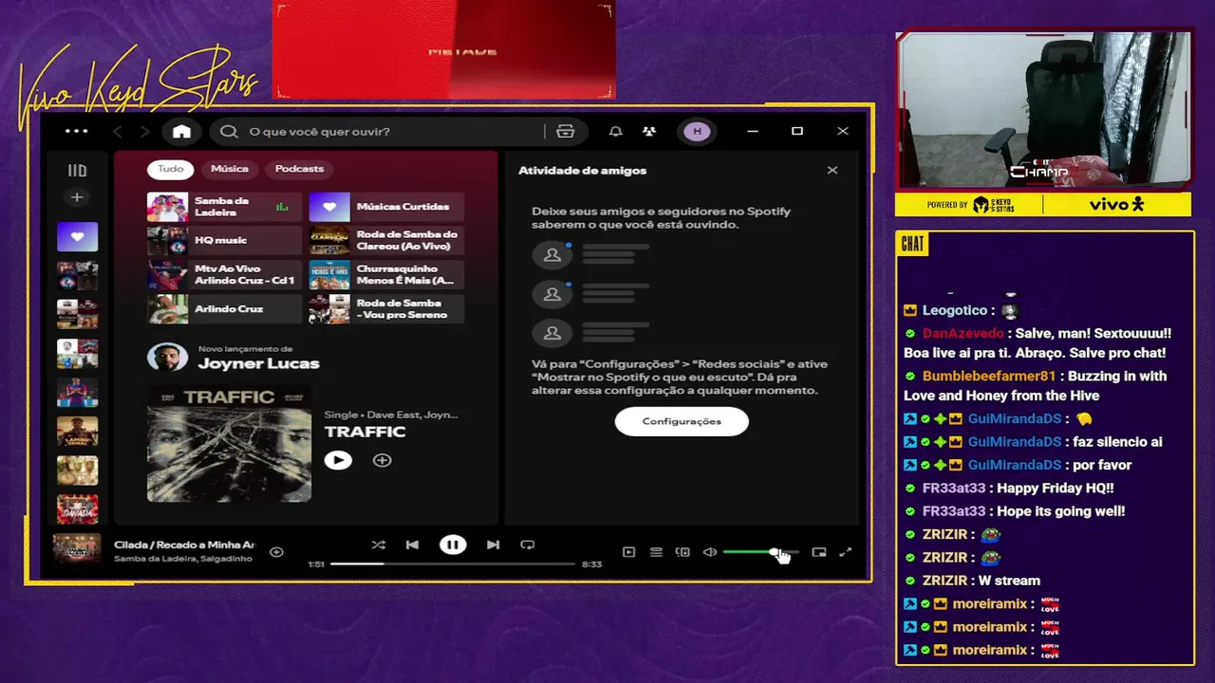Open 'Roda de Samba - Vou pro Sereno'
The height and width of the screenshot is (683, 1215).
pos(386,309)
